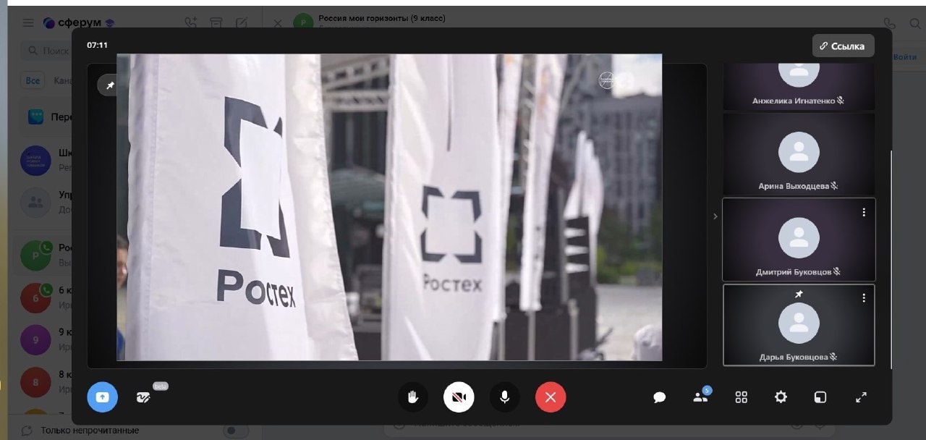
Task: Click the Войти button behind the call
Action: click(x=905, y=56)
